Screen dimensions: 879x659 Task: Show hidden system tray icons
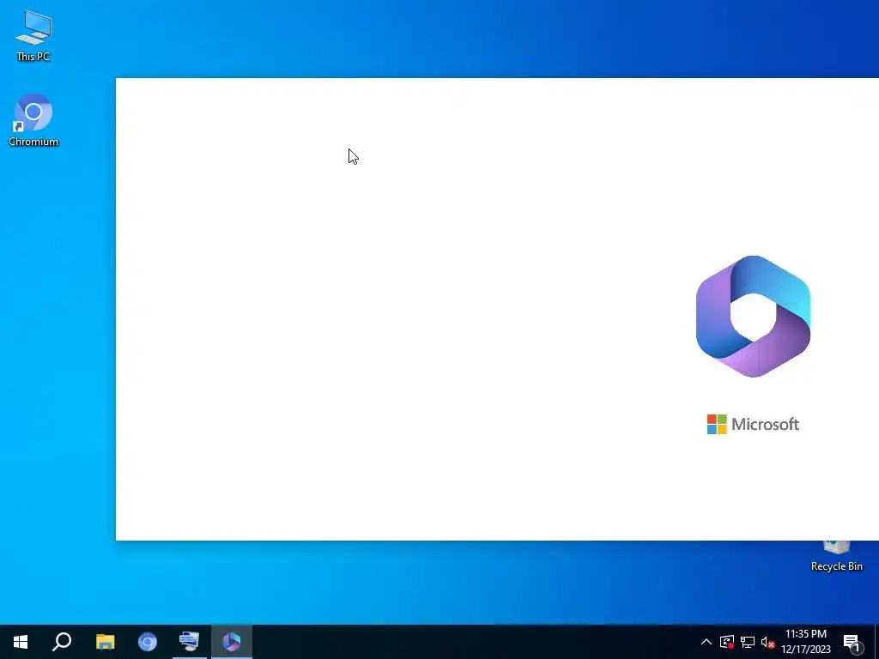click(x=706, y=642)
